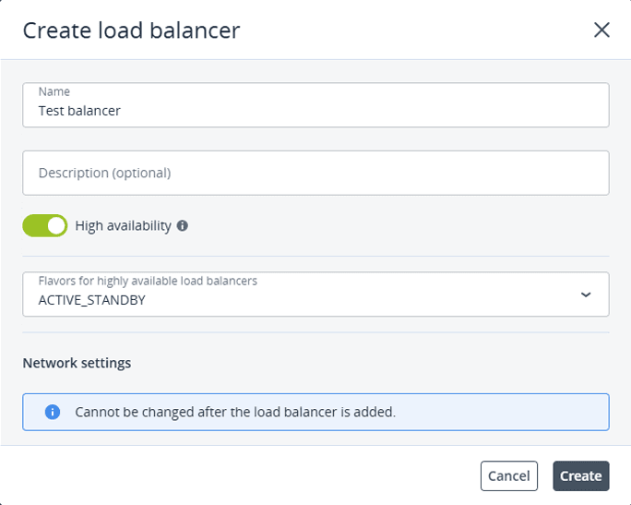Screen dimensions: 631x505
Task: Select the ACTIVE_STANDBY value in dropdown
Action: (92, 300)
